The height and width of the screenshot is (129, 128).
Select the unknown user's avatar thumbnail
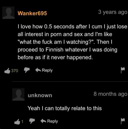pos(18,95)
